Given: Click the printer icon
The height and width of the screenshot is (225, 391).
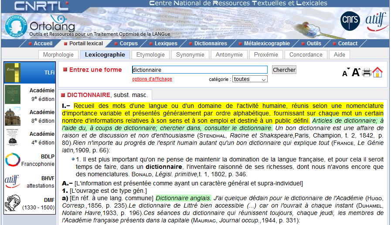Looking at the screenshot, I should (367, 72).
